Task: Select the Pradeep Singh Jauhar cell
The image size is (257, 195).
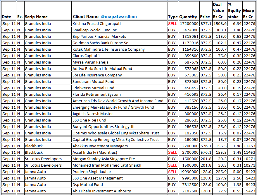Action: (x=120, y=172)
